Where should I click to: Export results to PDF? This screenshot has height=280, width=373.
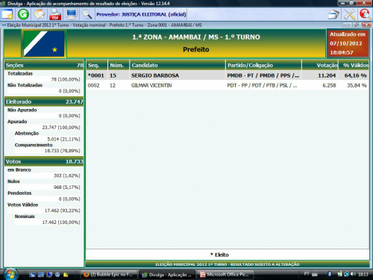(55, 14)
